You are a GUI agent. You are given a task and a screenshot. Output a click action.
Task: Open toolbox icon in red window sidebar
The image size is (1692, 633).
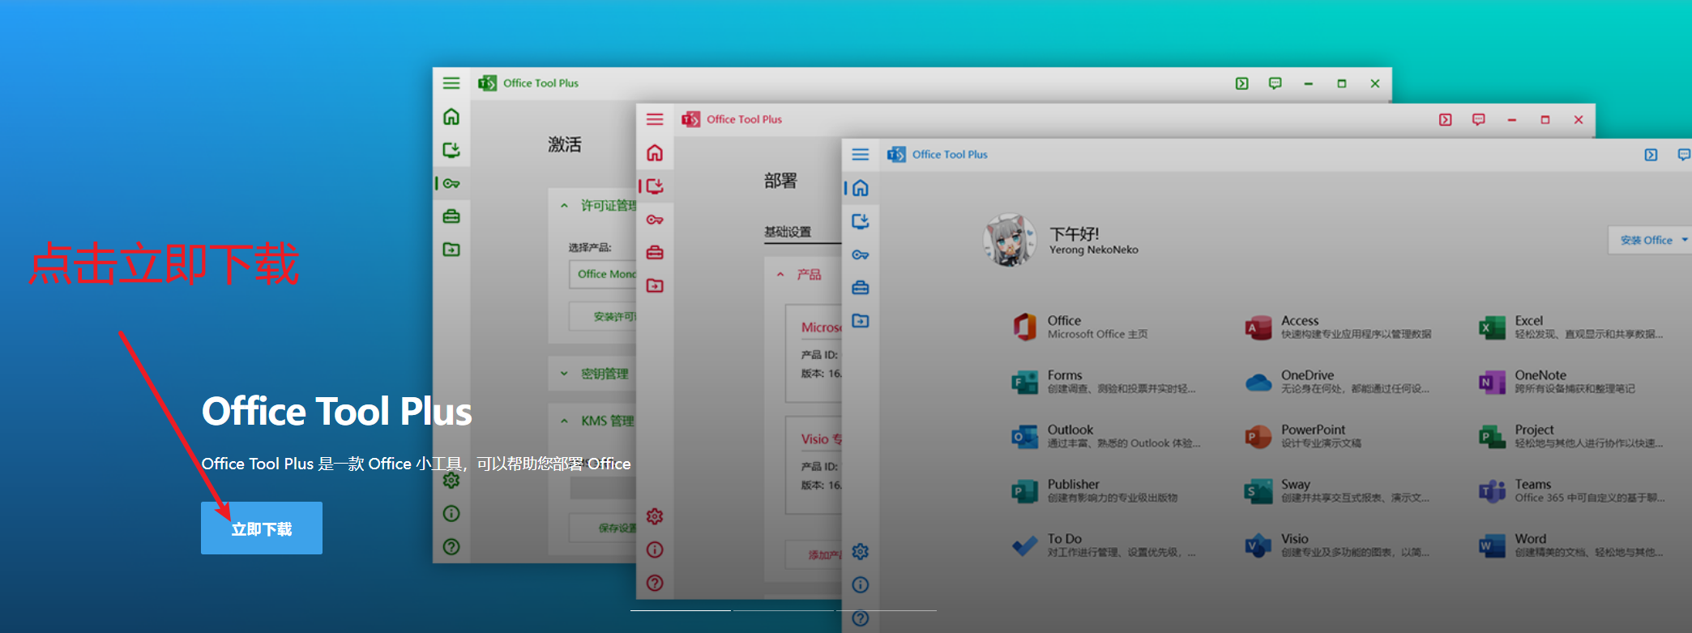pos(655,253)
